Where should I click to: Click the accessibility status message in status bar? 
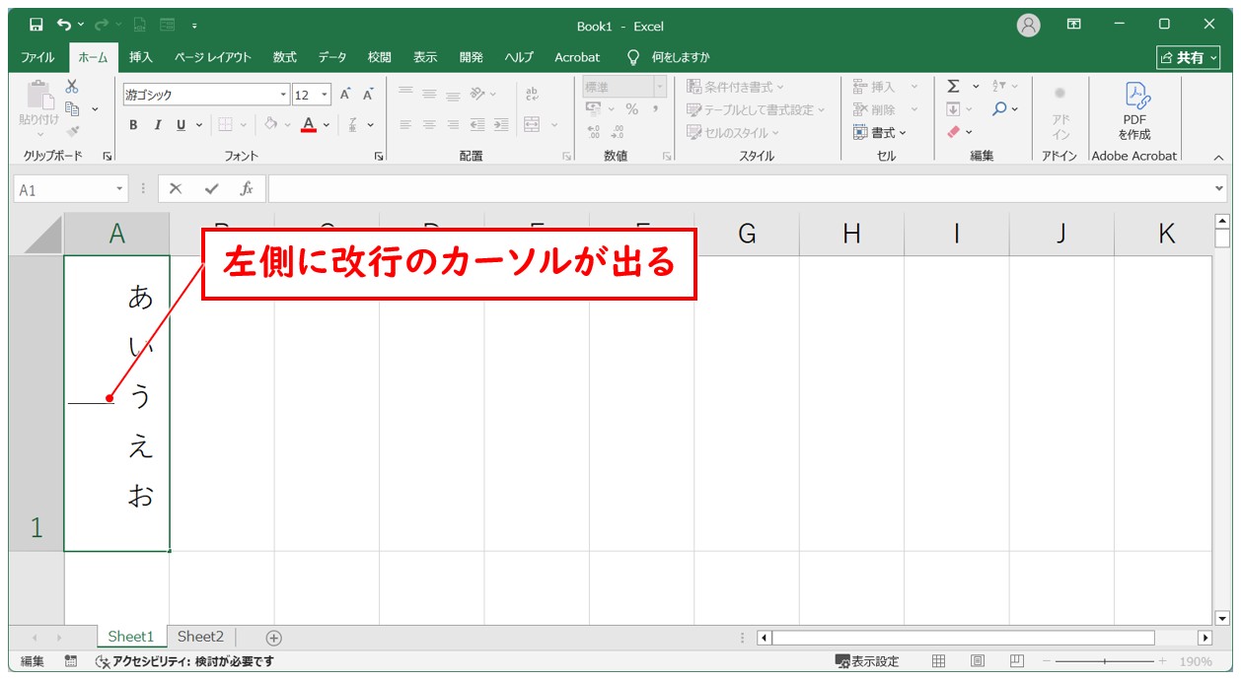coord(183,661)
